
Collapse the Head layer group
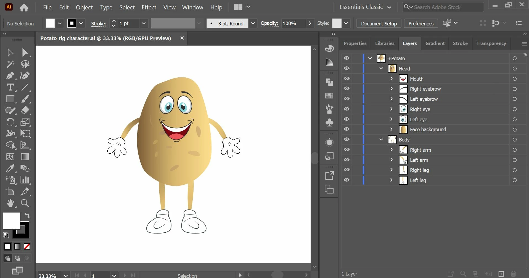pos(381,69)
